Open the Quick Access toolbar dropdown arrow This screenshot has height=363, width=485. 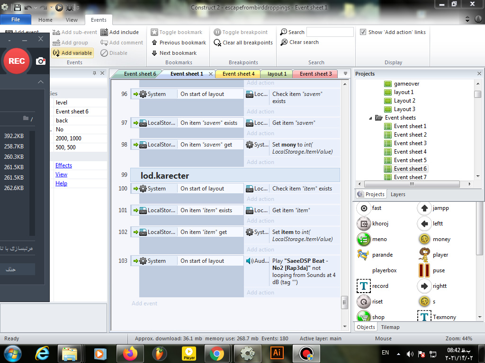tap(78, 8)
